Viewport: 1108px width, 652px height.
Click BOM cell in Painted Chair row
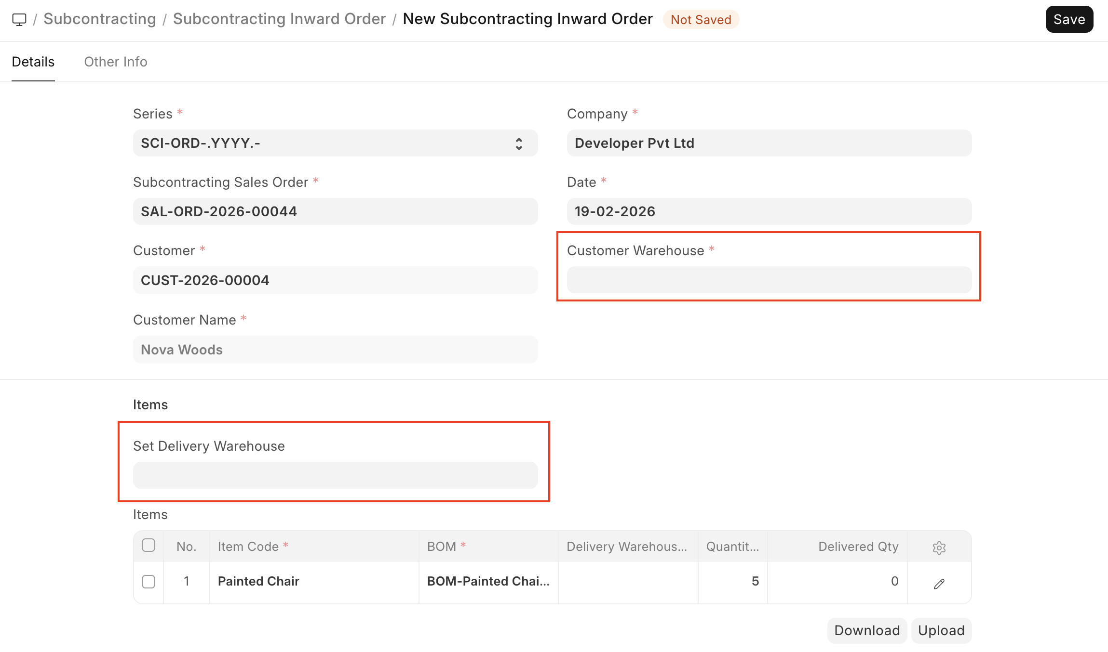(x=488, y=582)
